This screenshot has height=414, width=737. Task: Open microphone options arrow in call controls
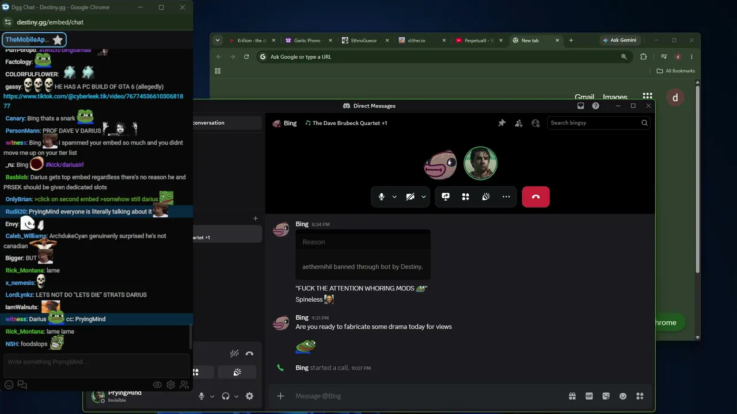tap(394, 197)
